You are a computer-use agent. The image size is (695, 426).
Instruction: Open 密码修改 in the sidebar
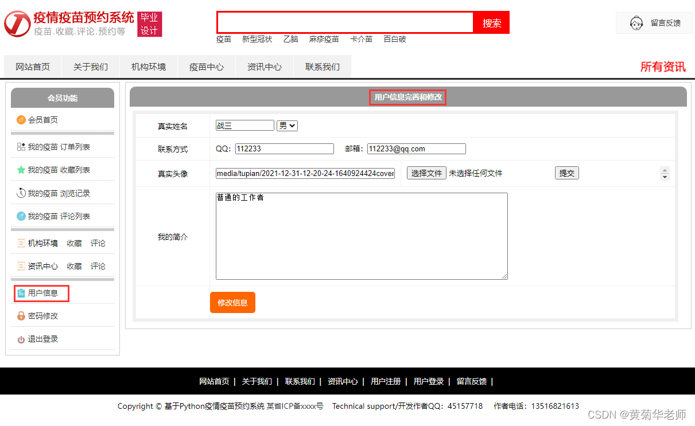coord(43,316)
